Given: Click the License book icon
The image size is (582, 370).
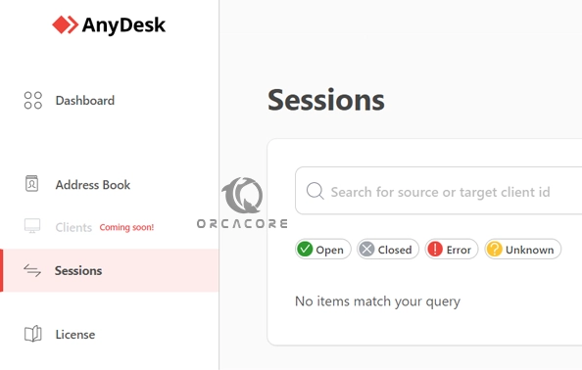Looking at the screenshot, I should coord(32,334).
